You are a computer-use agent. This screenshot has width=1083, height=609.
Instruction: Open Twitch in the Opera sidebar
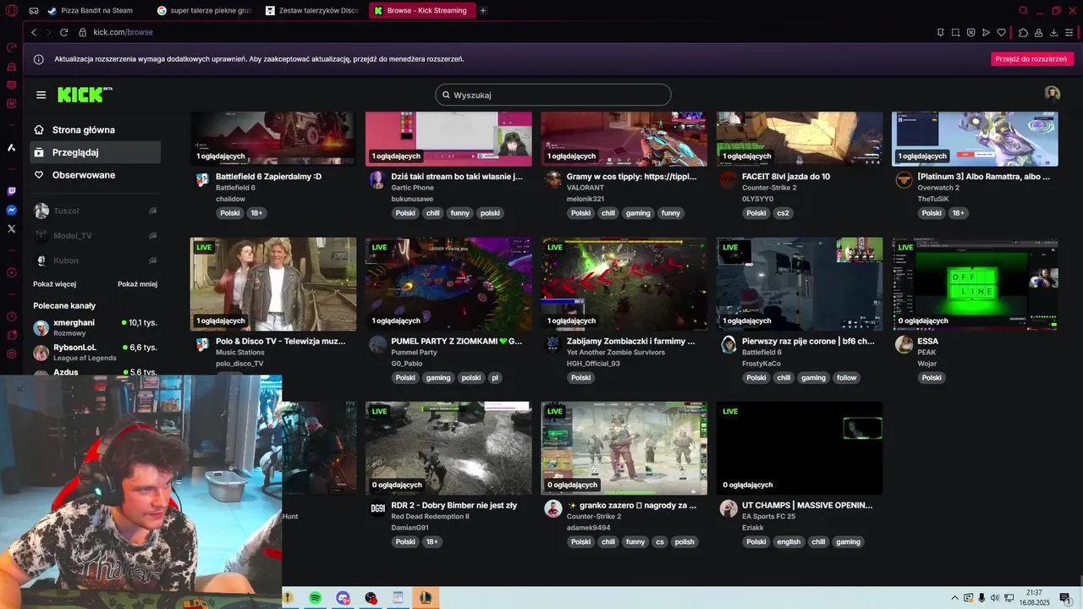(x=11, y=191)
